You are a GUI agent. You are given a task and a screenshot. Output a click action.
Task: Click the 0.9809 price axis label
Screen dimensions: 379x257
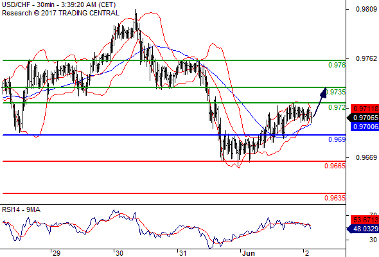(x=366, y=9)
